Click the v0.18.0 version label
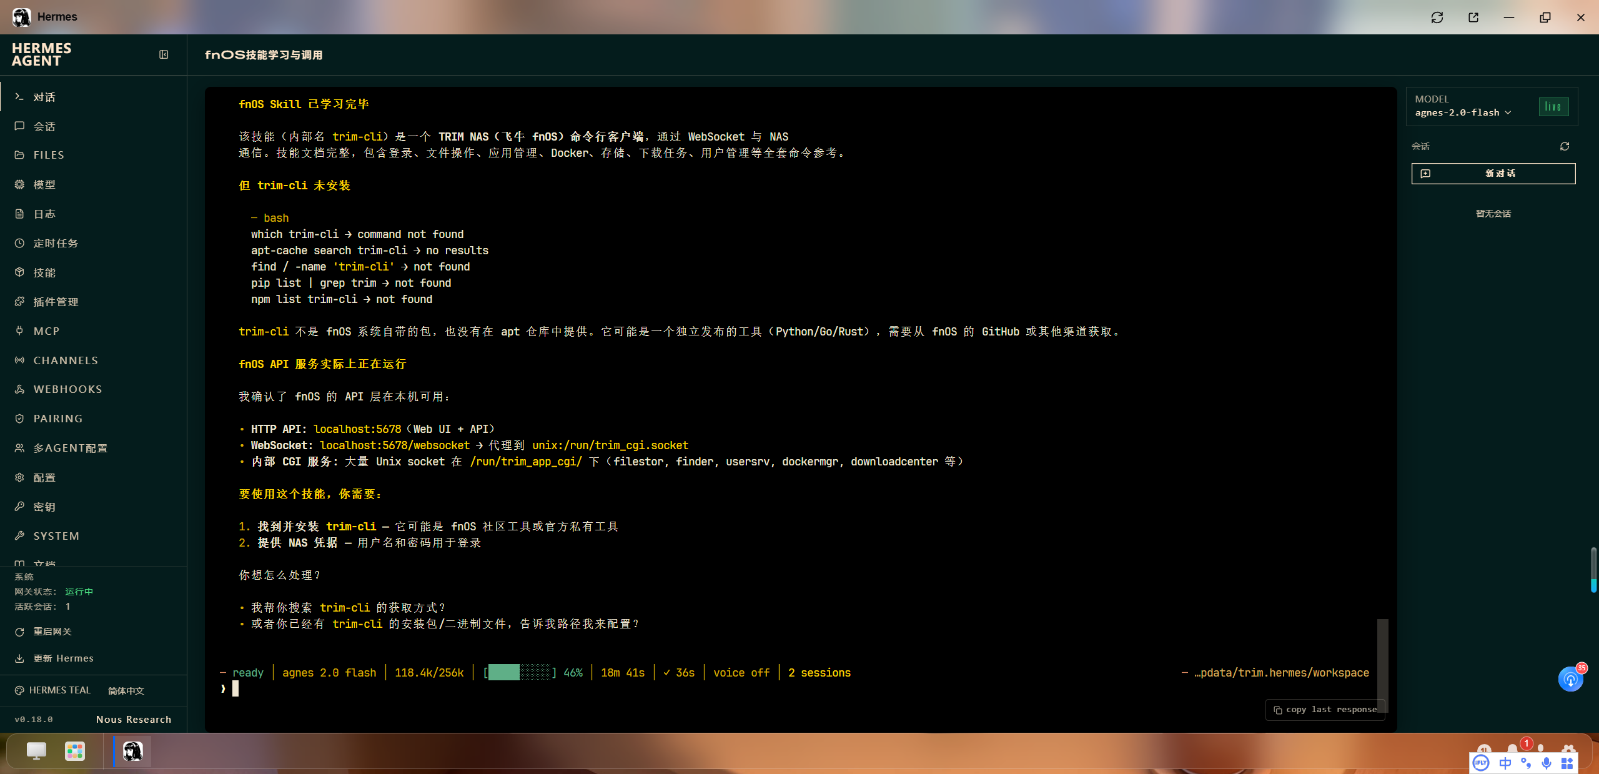The width and height of the screenshot is (1599, 774). point(34,720)
